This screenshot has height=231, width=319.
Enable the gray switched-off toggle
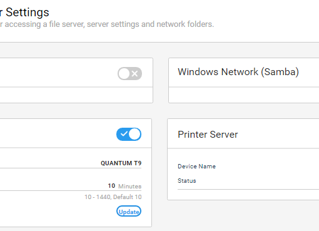[x=129, y=73]
